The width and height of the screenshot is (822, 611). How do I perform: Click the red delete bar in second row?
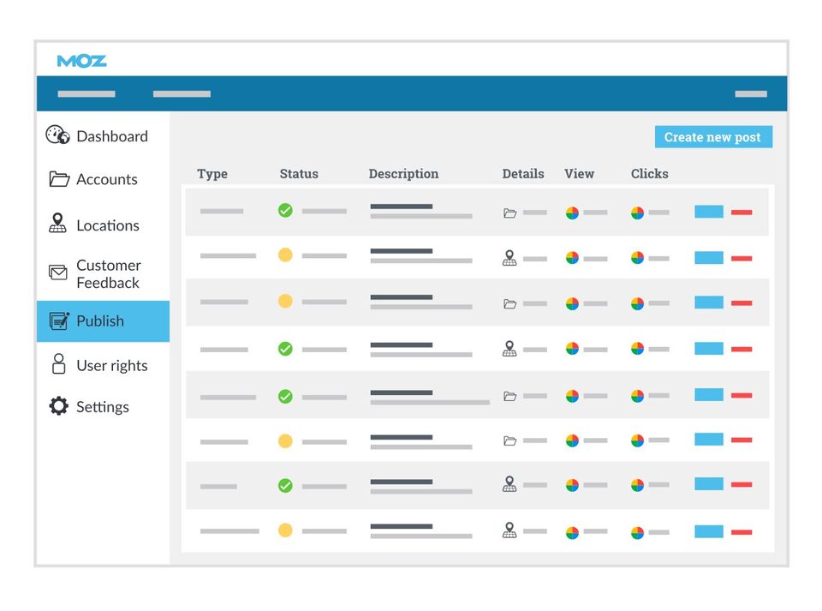[742, 258]
